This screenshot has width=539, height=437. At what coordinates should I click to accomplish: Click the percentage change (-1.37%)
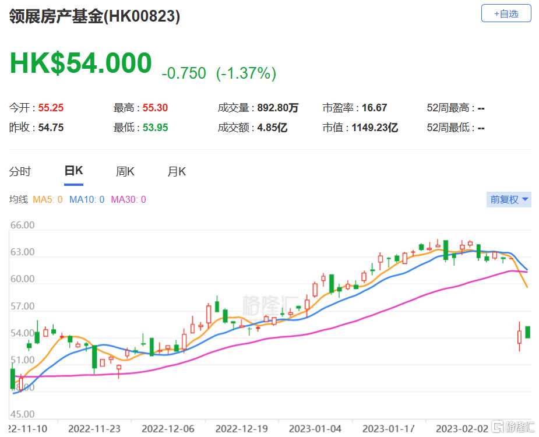pyautogui.click(x=246, y=73)
